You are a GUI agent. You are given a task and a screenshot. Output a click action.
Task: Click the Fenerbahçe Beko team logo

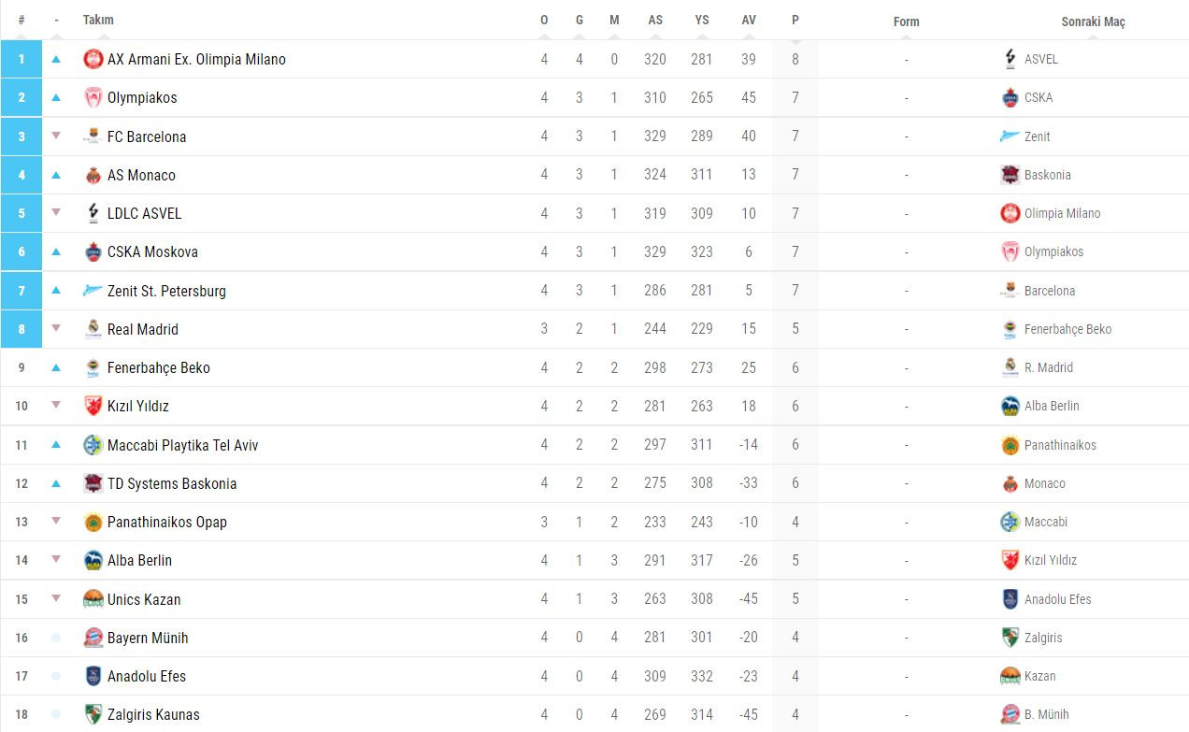coord(93,367)
